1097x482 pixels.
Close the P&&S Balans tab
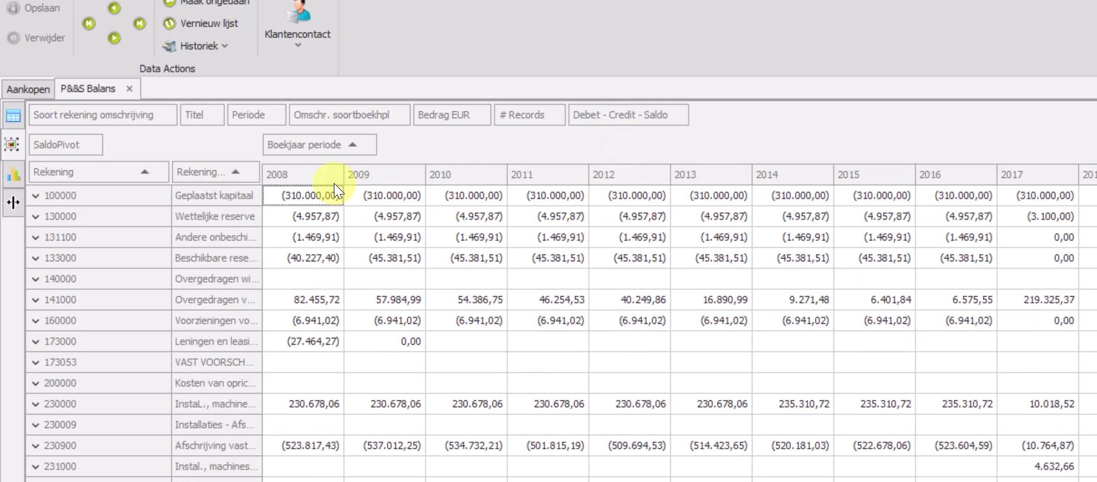point(129,88)
